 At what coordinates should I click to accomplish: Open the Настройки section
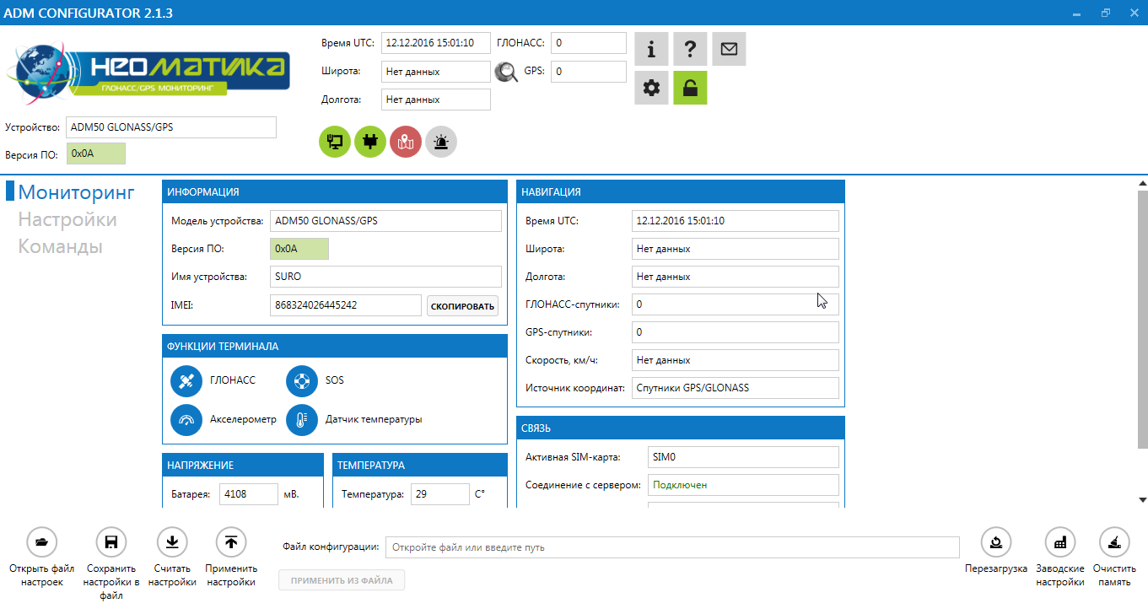coord(67,220)
